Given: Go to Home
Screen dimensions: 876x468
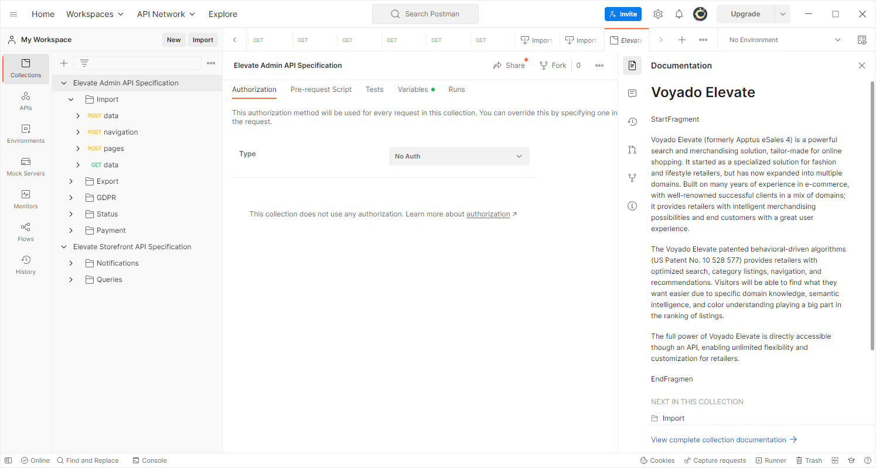Looking at the screenshot, I should (43, 14).
